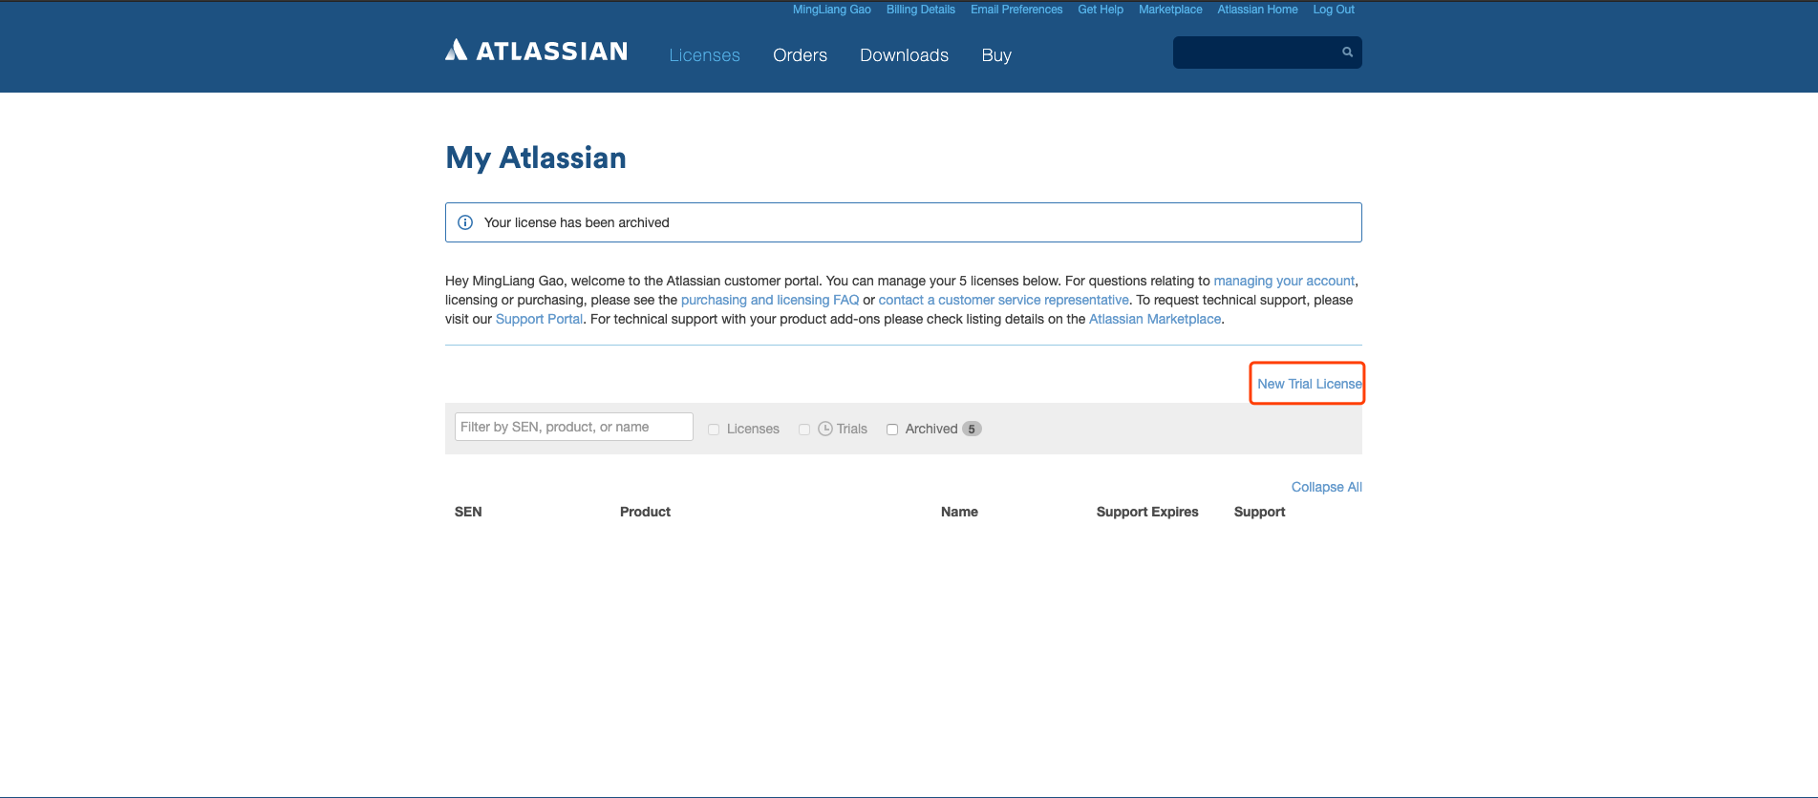Screen dimensions: 1818x798
Task: Click inside the header search box
Action: pos(1253,52)
